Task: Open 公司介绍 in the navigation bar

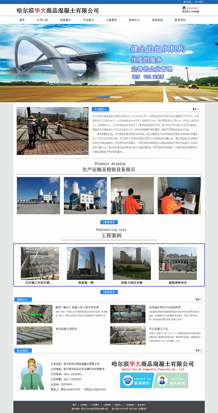Action: click(x=42, y=20)
